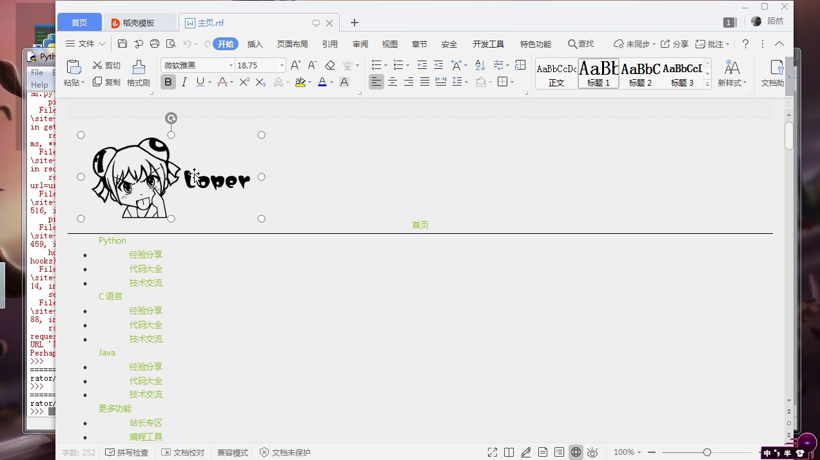
Task: Select the Format Painter (格式刷) tool
Action: tap(139, 73)
